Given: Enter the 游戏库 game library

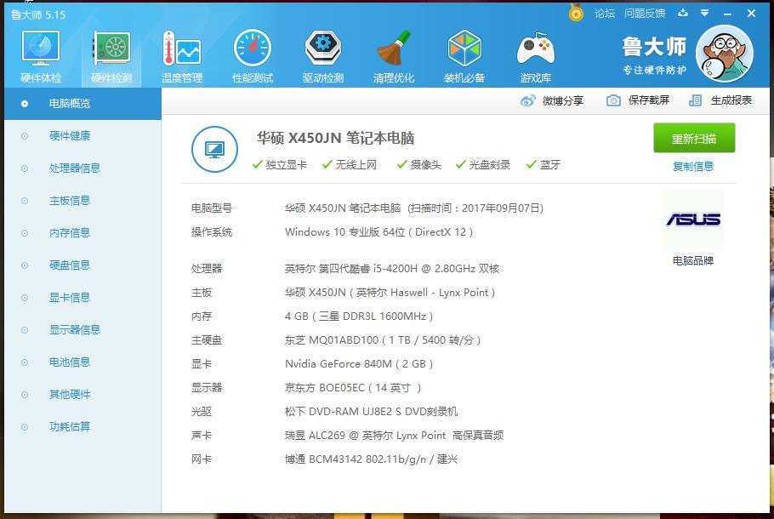Looking at the screenshot, I should click(536, 55).
